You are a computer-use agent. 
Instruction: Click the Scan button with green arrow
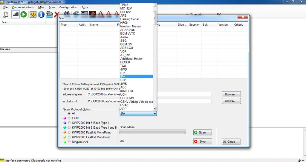coord(202,133)
